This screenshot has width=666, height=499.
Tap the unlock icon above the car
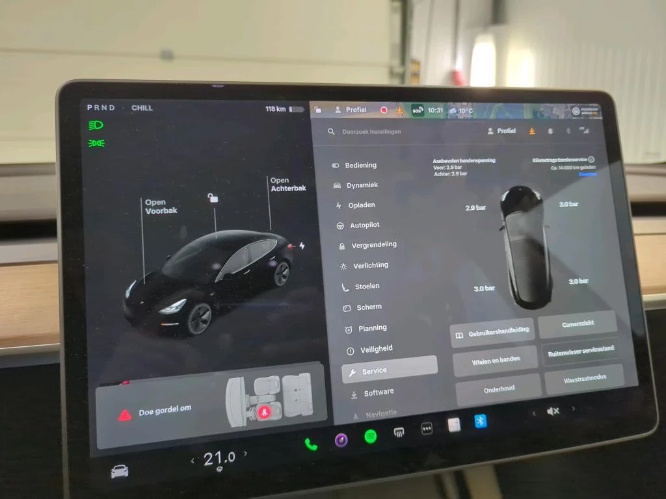coord(213,198)
